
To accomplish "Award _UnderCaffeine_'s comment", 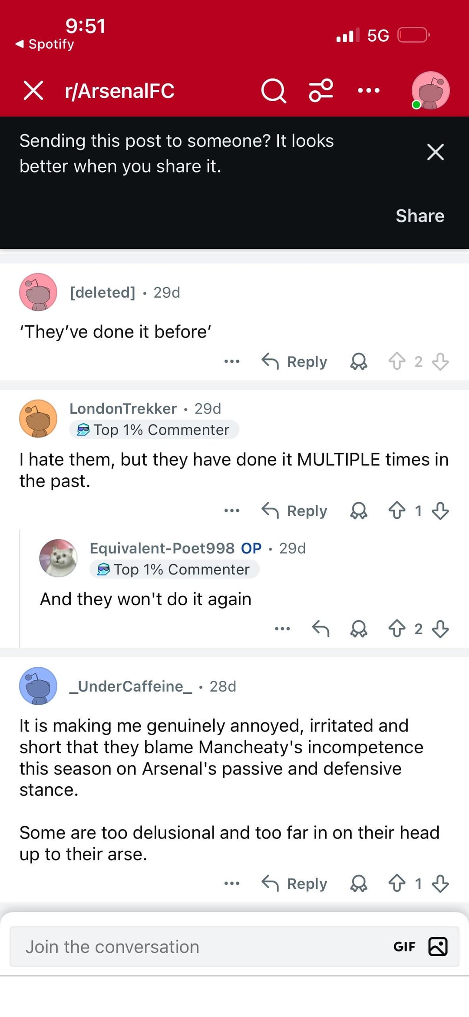I will [x=359, y=884].
